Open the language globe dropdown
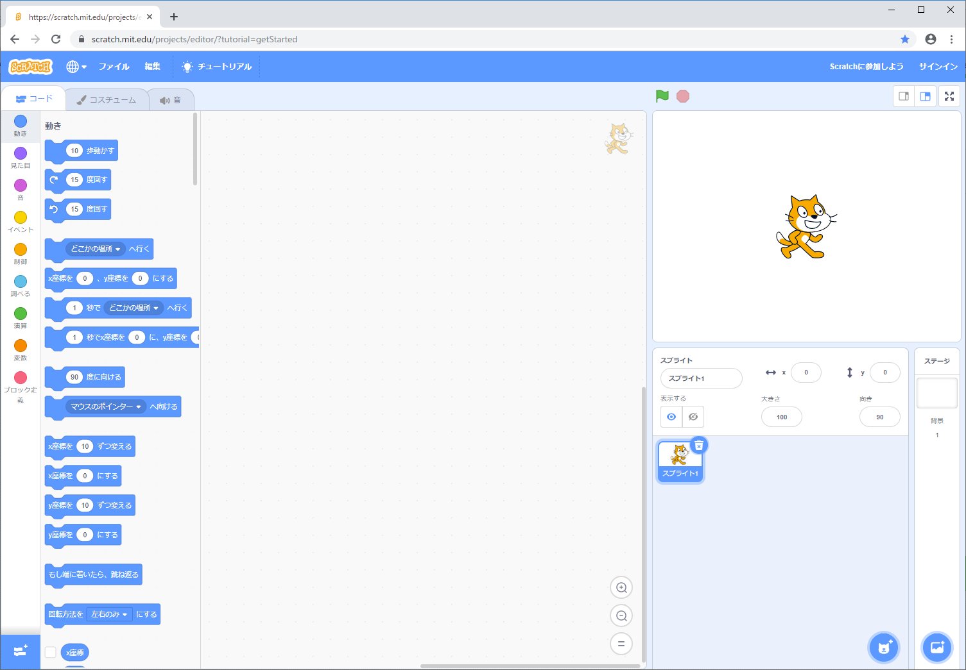The image size is (966, 670). 76,67
